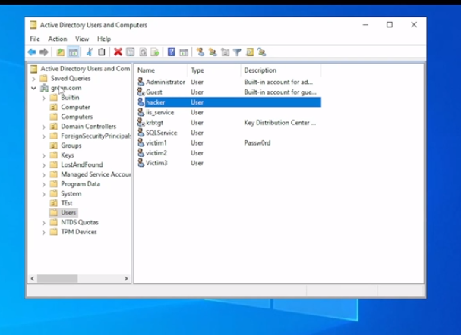The width and height of the screenshot is (461, 335).
Task: Create a new user via toolbar icon
Action: [201, 52]
